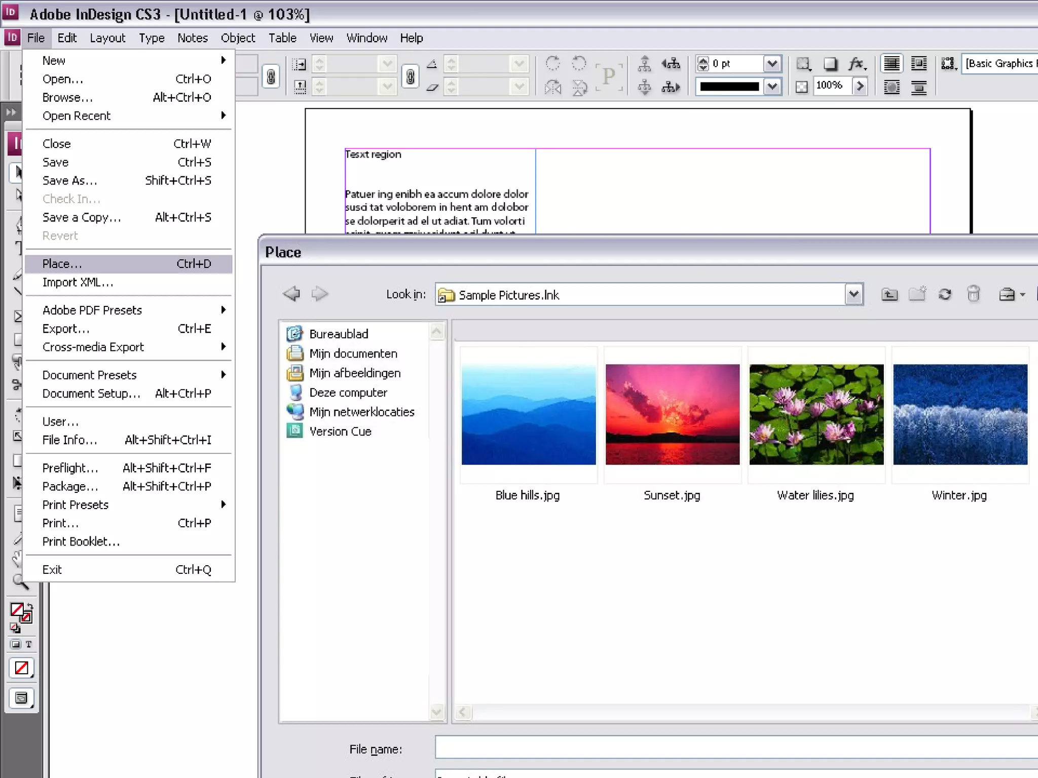The height and width of the screenshot is (778, 1038).
Task: Open the Layout menu
Action: 107,38
